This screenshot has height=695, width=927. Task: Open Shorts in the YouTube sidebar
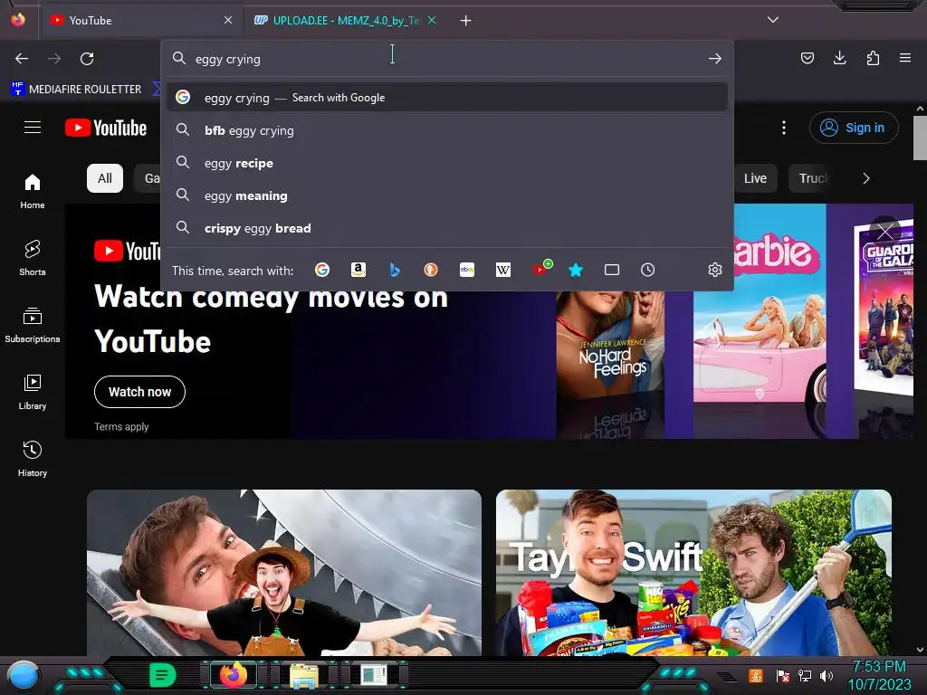pos(33,258)
